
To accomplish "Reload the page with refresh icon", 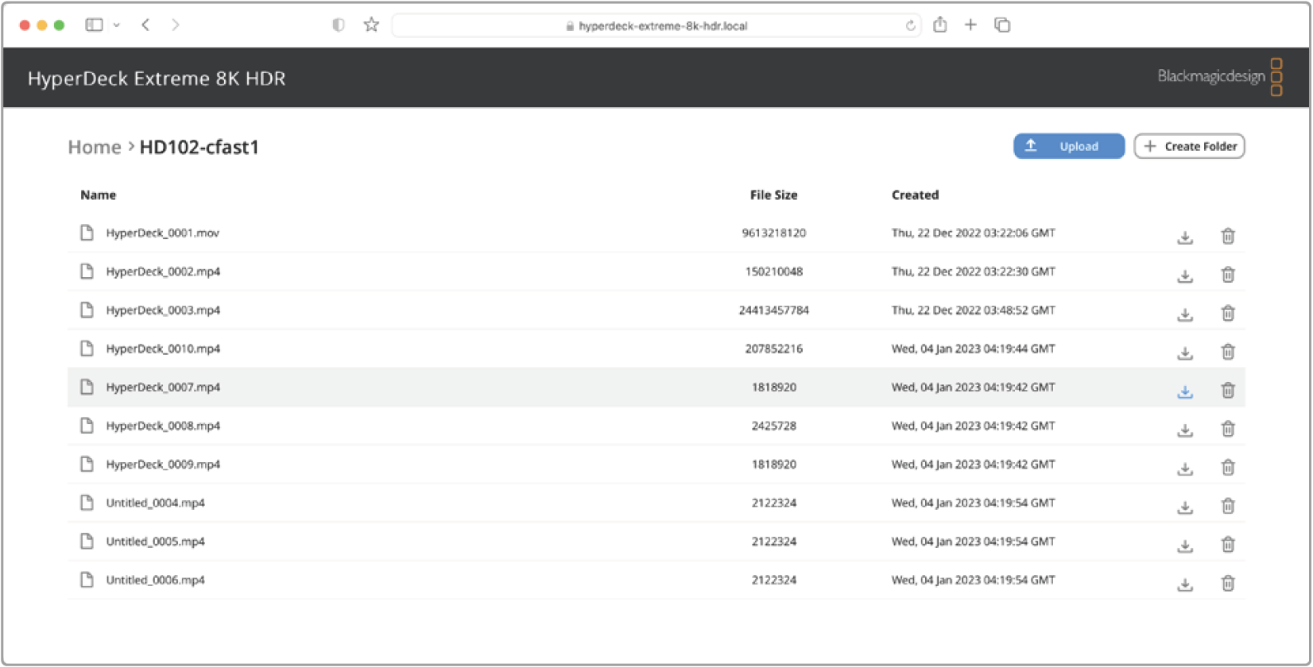I will click(910, 25).
